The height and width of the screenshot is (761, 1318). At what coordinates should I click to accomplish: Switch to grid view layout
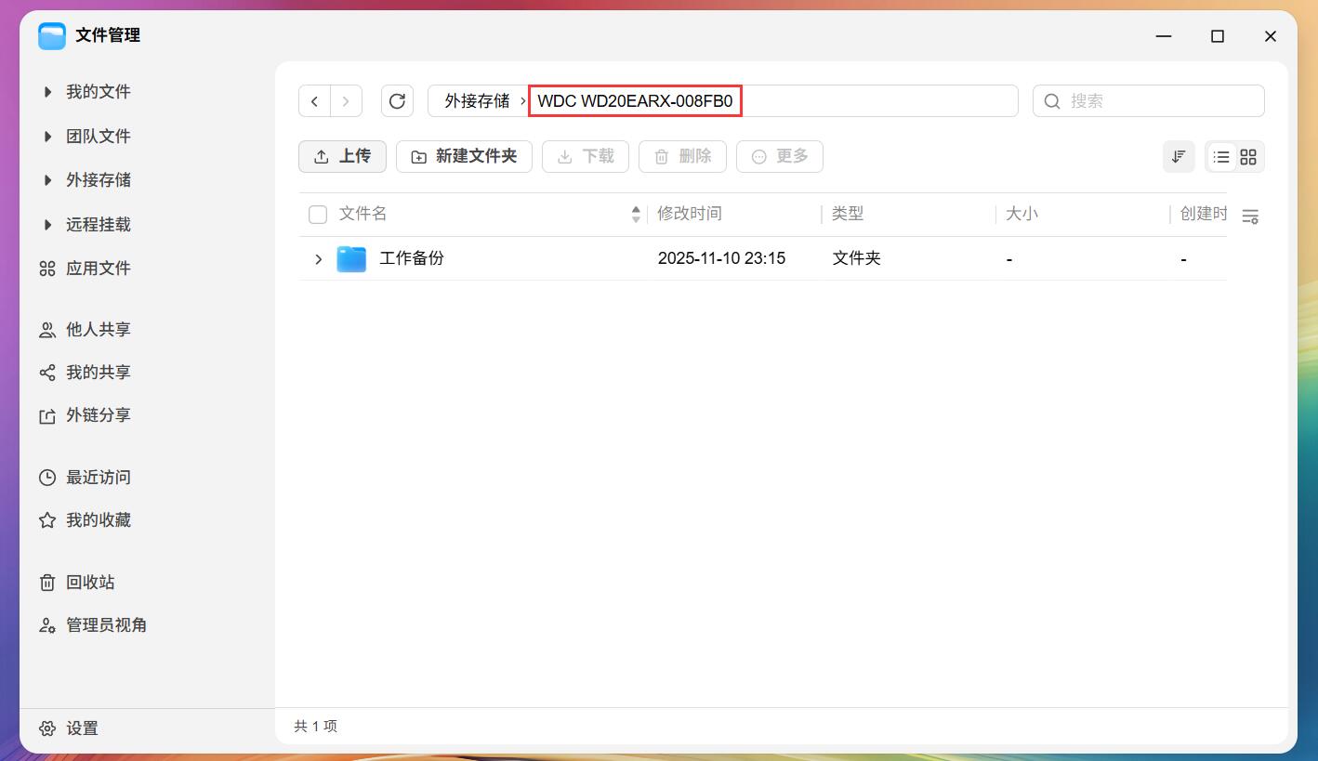tap(1248, 157)
